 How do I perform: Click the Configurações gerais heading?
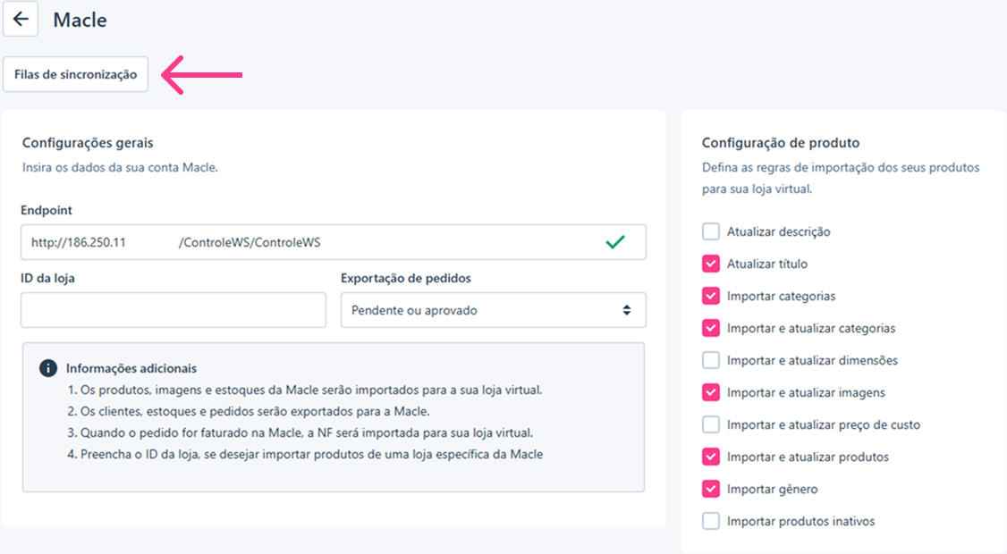[x=88, y=142]
